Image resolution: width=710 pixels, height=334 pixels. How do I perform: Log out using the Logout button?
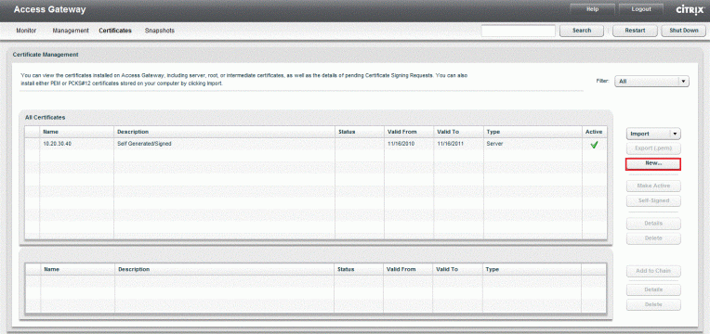(x=641, y=9)
